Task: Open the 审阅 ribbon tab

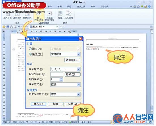Action: click(x=59, y=7)
